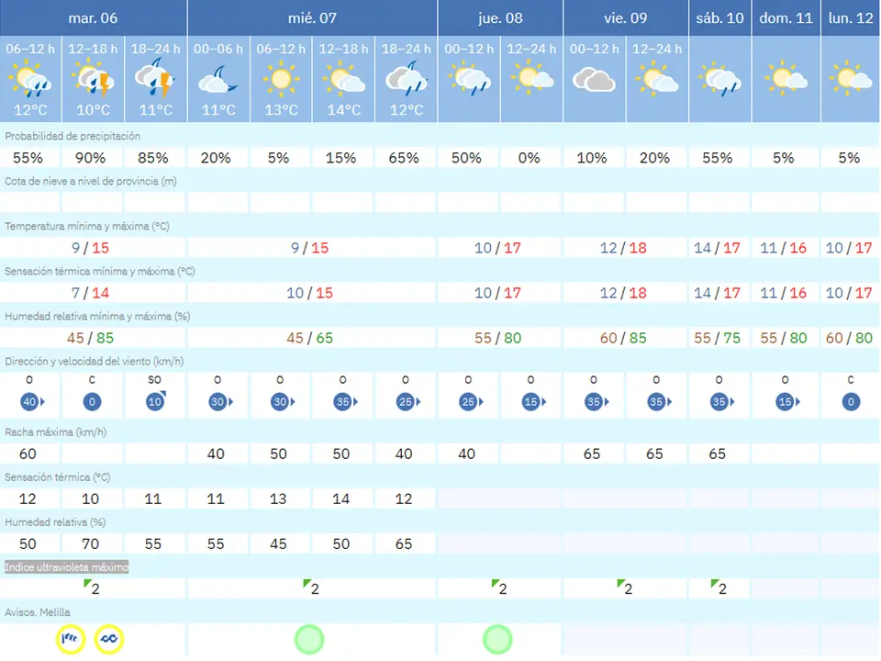The width and height of the screenshot is (881, 661).
Task: Click the 70 relative humidity cell for 12–18 h
Action: pyautogui.click(x=91, y=543)
